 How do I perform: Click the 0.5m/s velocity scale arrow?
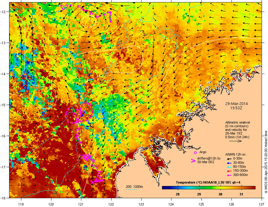[x=235, y=141]
